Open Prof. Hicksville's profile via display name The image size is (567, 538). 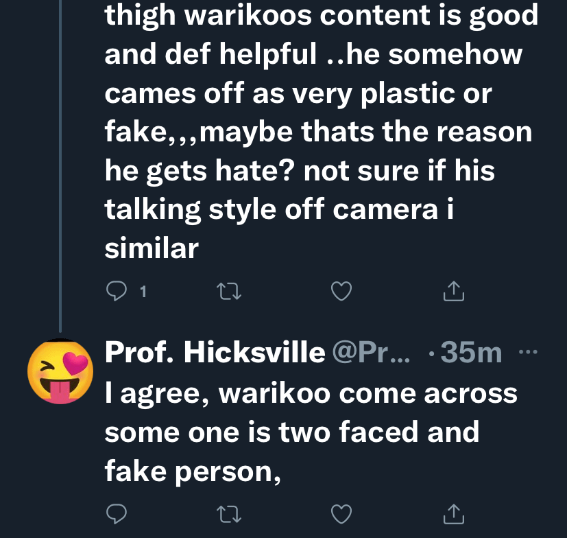(x=215, y=353)
